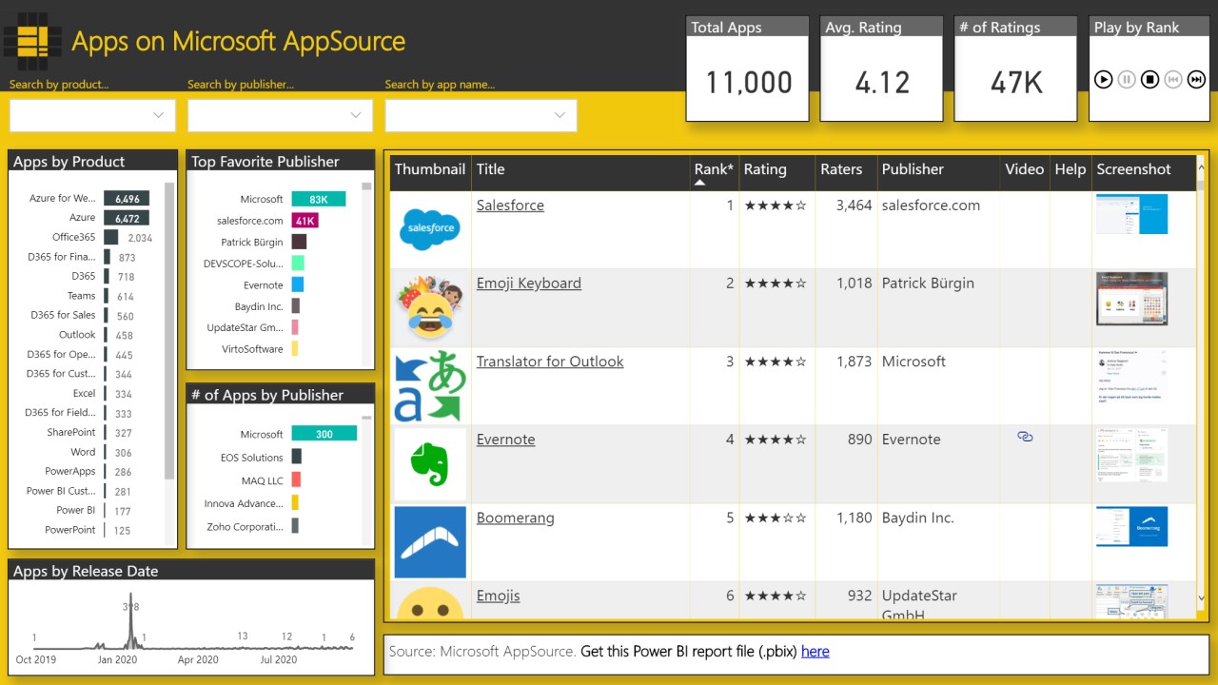Open the Evernote title link

pos(506,440)
